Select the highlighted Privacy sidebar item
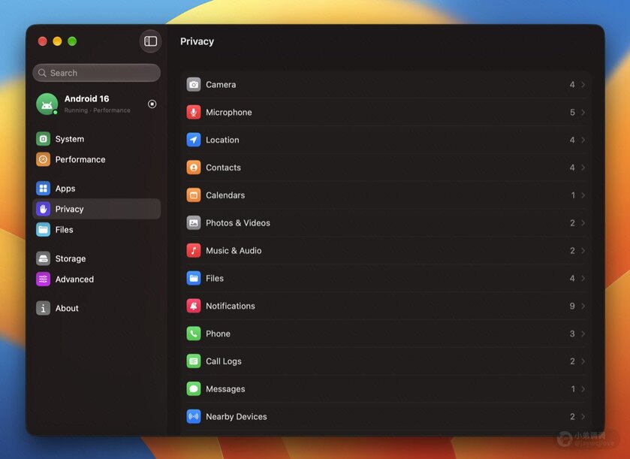630x459 pixels. coord(96,209)
